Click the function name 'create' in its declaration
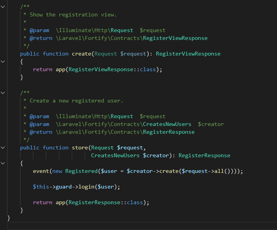Viewport: 277px width, 230px height. 82,54
